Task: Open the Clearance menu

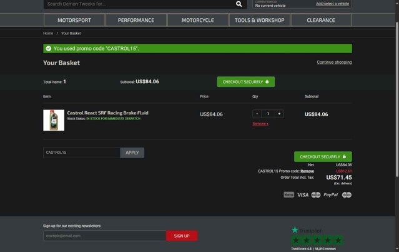Action: click(x=321, y=20)
